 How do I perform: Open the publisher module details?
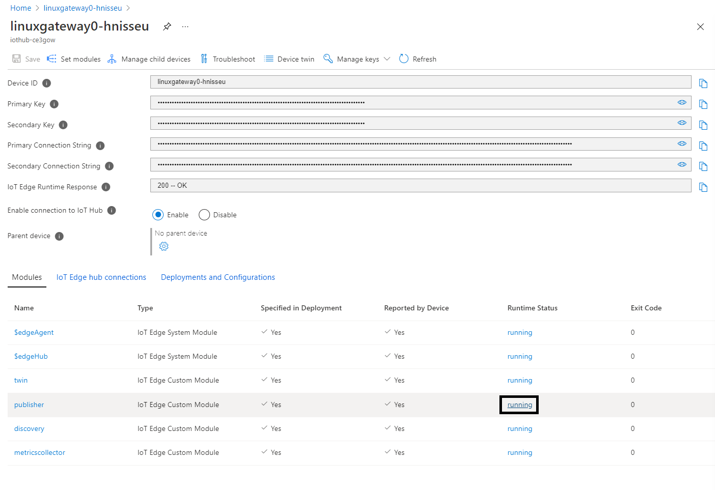[29, 405]
